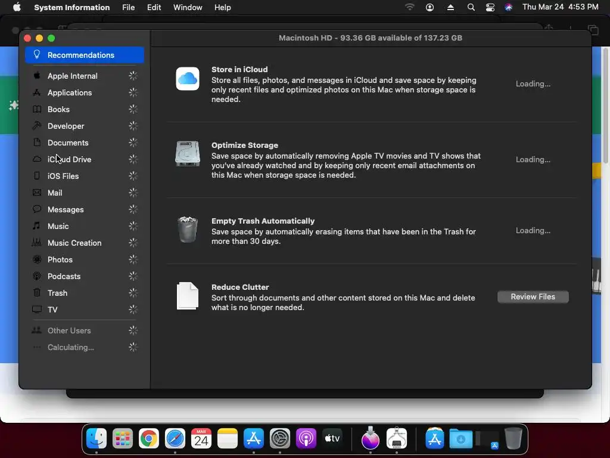Open the Trash in the Dock
610x458 pixels.
[x=513, y=438]
